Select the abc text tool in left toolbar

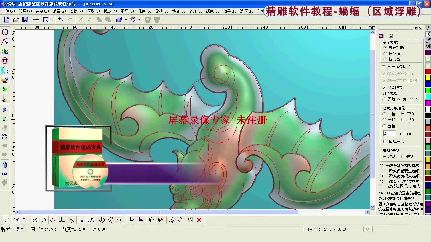pos(5,51)
